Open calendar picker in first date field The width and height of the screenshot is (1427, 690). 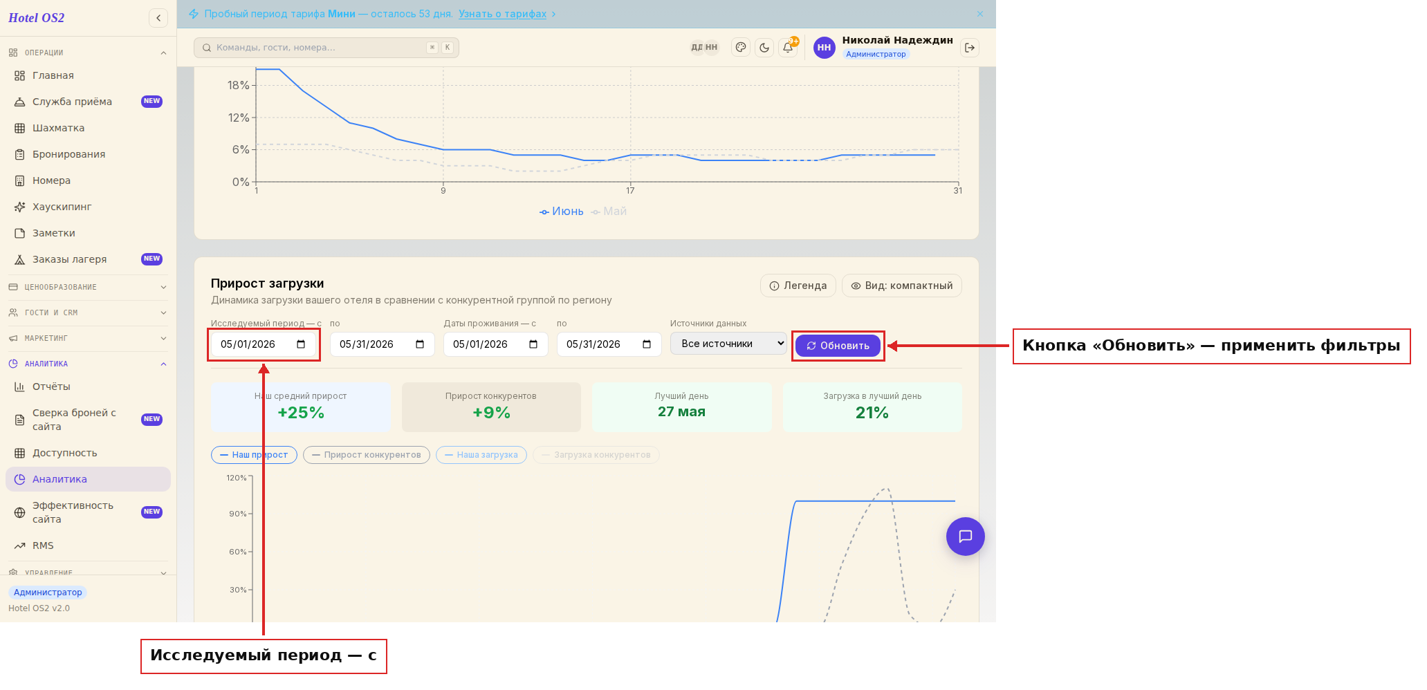pyautogui.click(x=301, y=344)
